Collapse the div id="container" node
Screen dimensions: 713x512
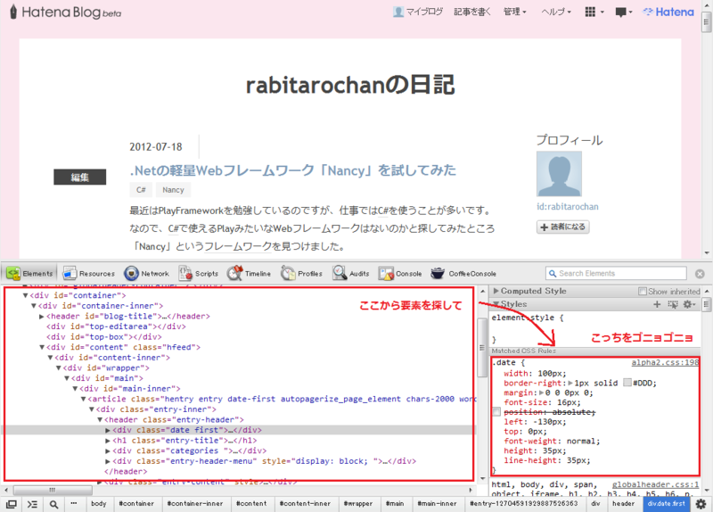coord(26,295)
